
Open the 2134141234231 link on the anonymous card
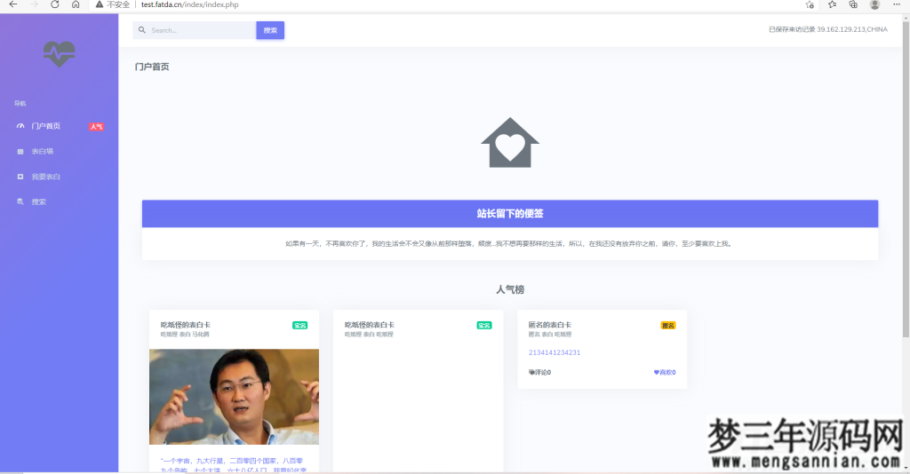(555, 352)
